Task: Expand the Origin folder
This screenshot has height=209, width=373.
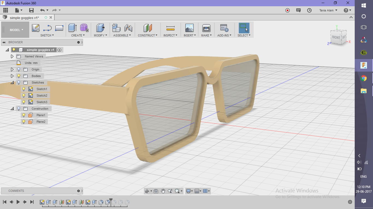Action: pos(12,69)
